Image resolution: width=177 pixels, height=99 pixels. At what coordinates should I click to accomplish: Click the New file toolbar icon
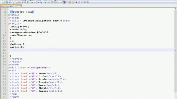pos(2,2)
